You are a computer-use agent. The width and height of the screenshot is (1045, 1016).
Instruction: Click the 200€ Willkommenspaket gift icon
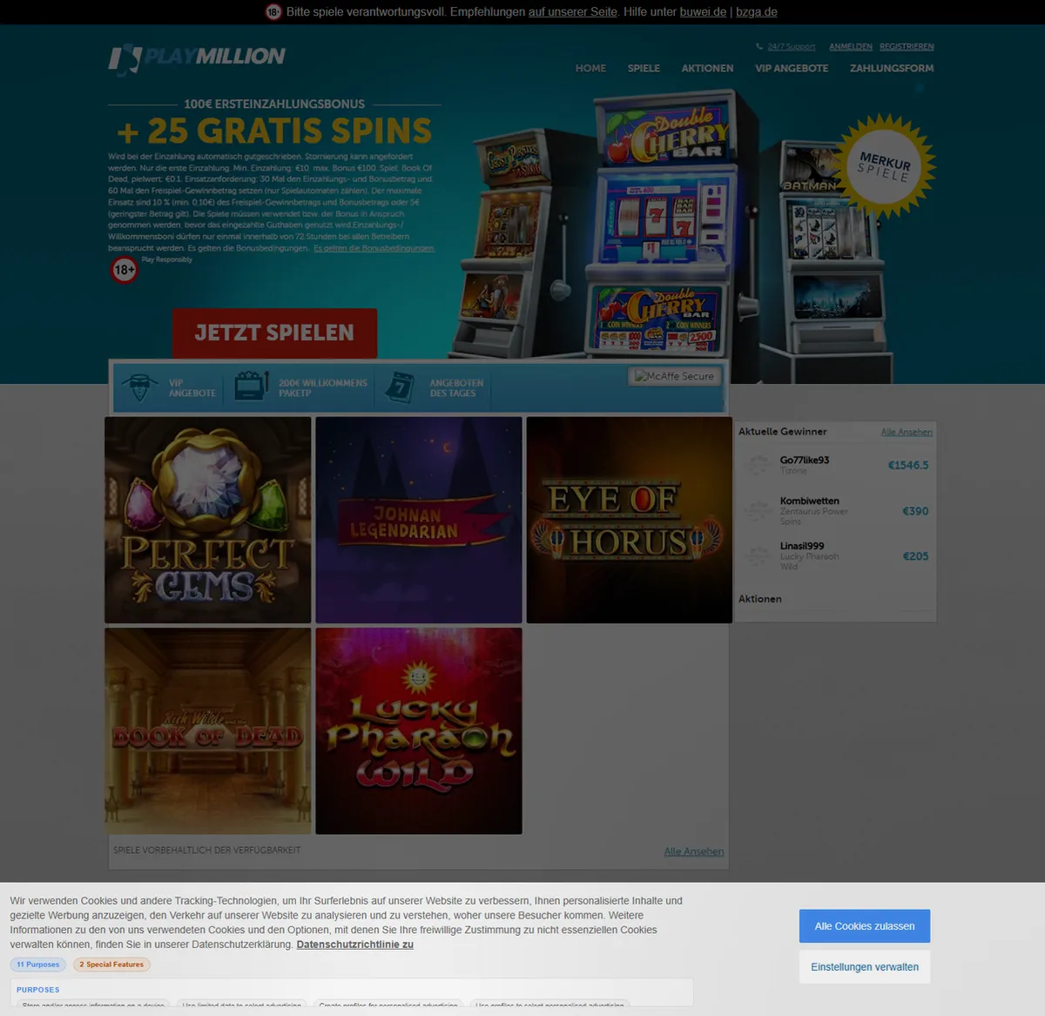252,387
